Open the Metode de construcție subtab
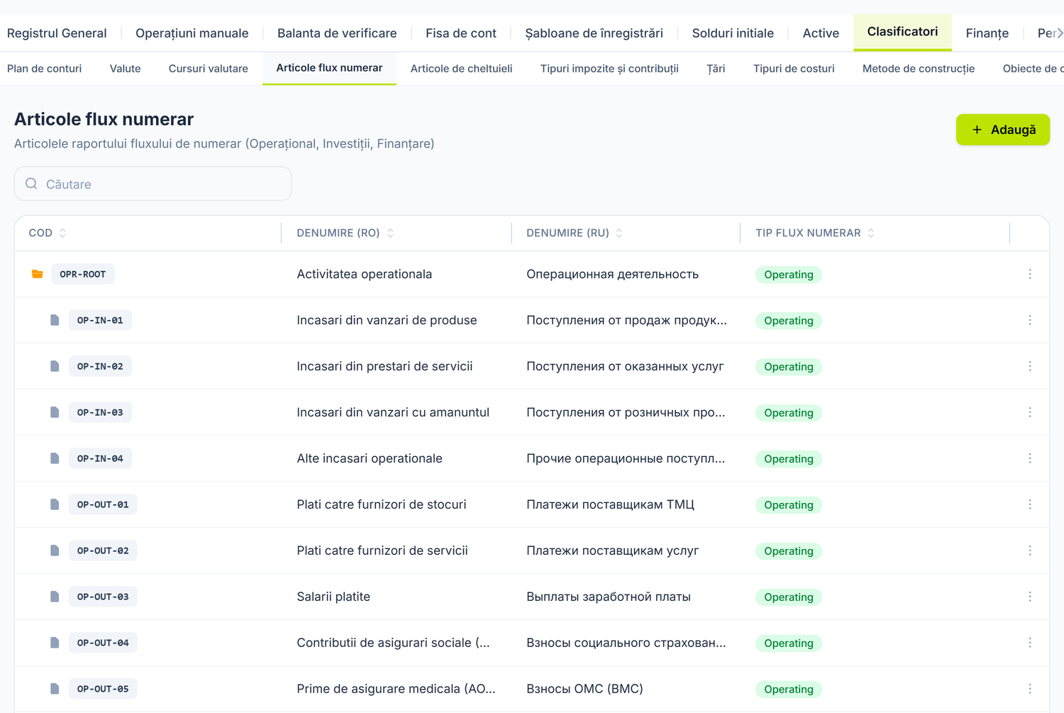1064x713 pixels. click(919, 69)
